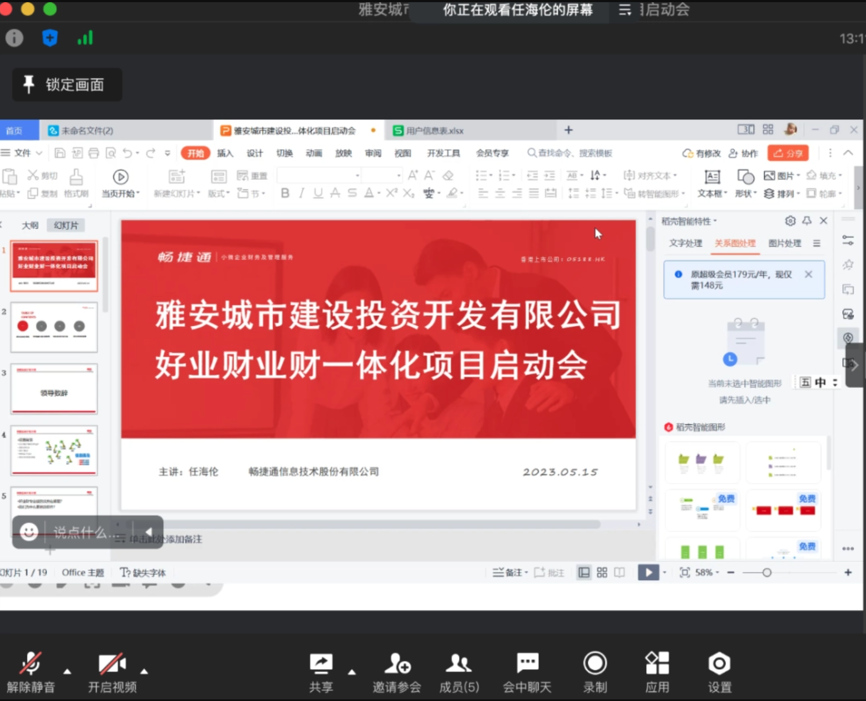Click the Record (录制) icon
Viewport: 866px width, 701px height.
coord(595,663)
